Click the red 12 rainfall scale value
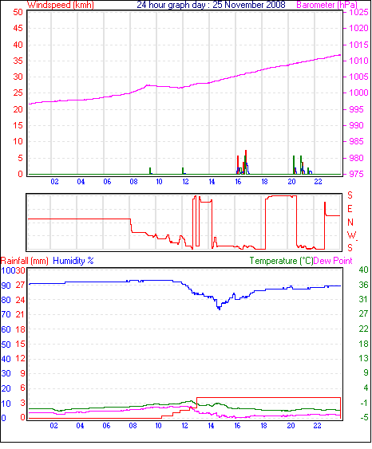 tap(20, 359)
